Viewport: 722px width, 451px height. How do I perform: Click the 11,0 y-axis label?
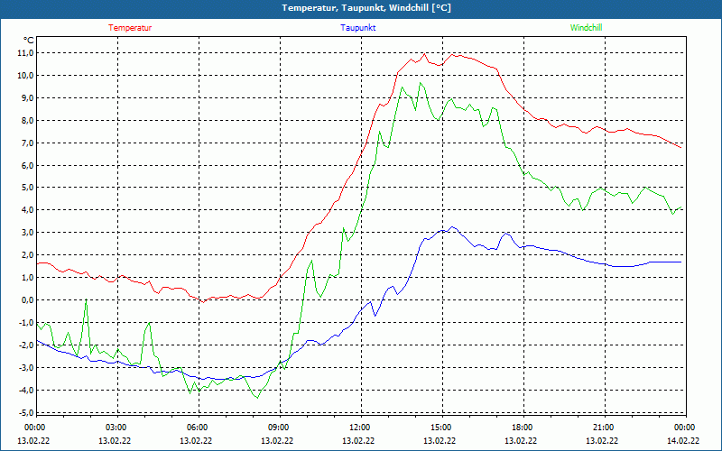pyautogui.click(x=24, y=52)
